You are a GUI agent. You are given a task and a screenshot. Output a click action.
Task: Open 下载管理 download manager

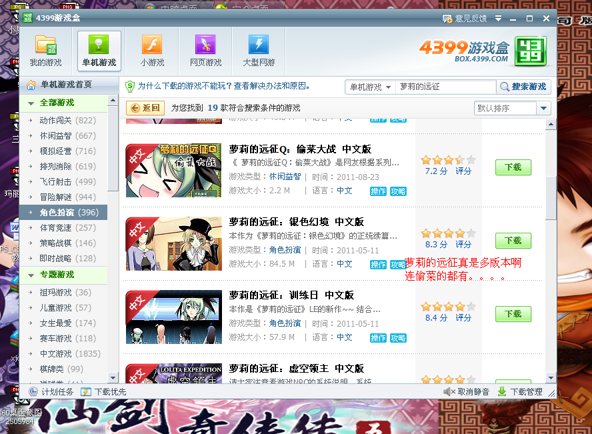(520, 392)
